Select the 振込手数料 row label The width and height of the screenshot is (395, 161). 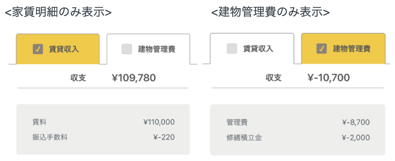pyautogui.click(x=50, y=137)
